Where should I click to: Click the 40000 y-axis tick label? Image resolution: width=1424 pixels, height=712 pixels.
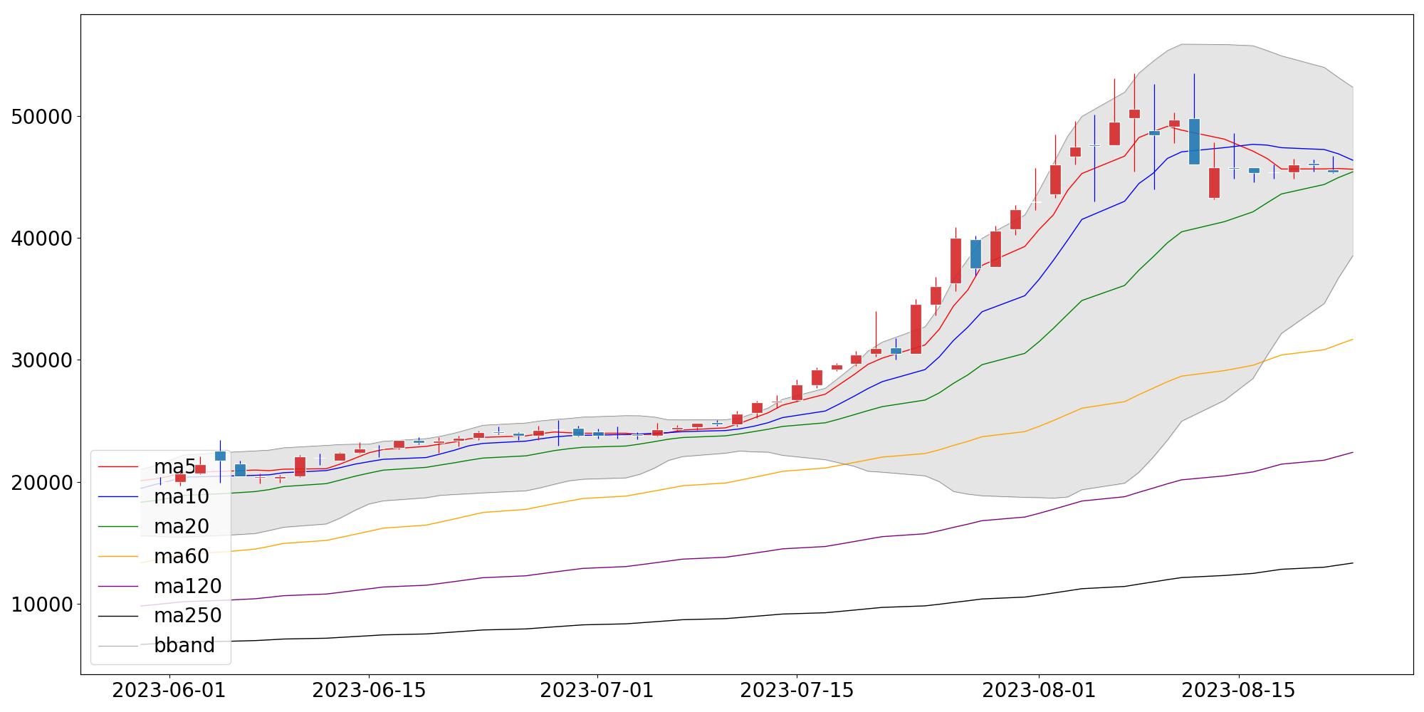[42, 239]
